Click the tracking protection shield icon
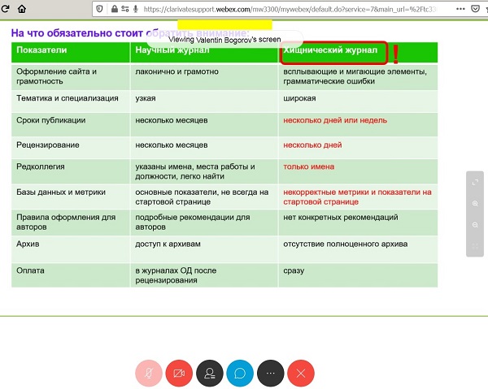Viewport: 488px width, 389px height. [99, 9]
